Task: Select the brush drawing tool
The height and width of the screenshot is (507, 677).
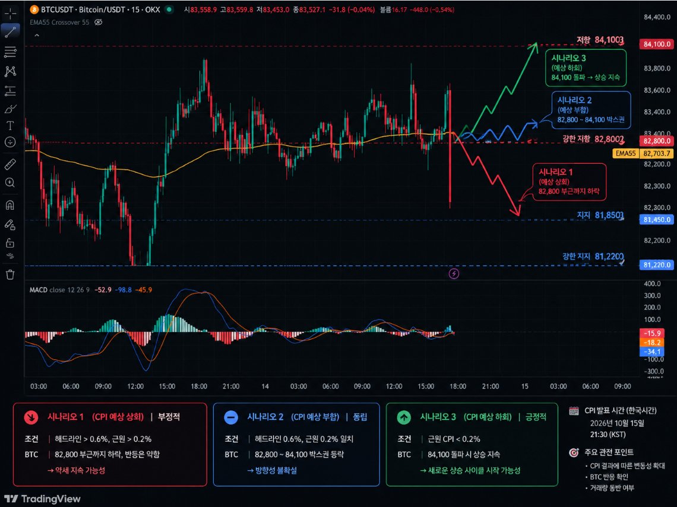Action: pos(10,109)
